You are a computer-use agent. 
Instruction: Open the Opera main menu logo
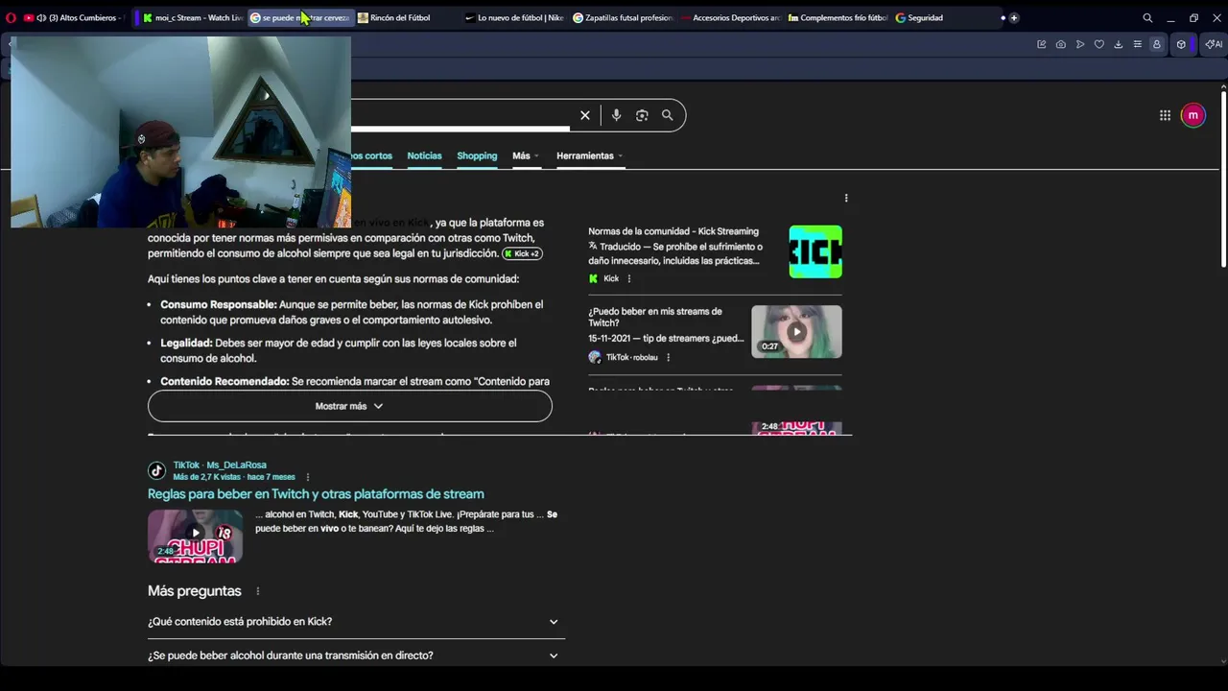(11, 17)
